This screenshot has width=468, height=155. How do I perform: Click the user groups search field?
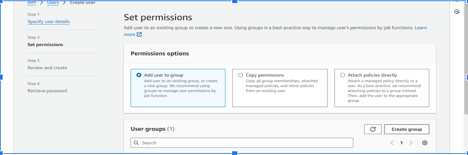coord(245,143)
